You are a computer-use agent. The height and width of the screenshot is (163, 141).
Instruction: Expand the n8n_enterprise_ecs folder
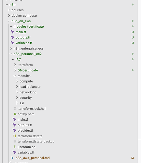11,48
